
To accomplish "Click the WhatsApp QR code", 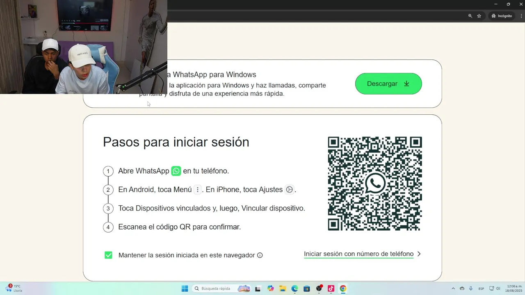I will pyautogui.click(x=375, y=184).
